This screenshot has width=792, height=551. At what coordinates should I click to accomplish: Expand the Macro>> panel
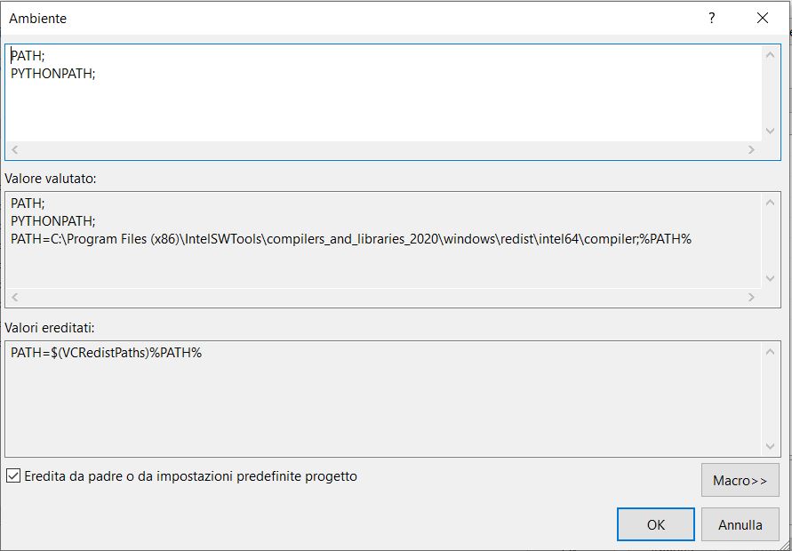pos(740,480)
